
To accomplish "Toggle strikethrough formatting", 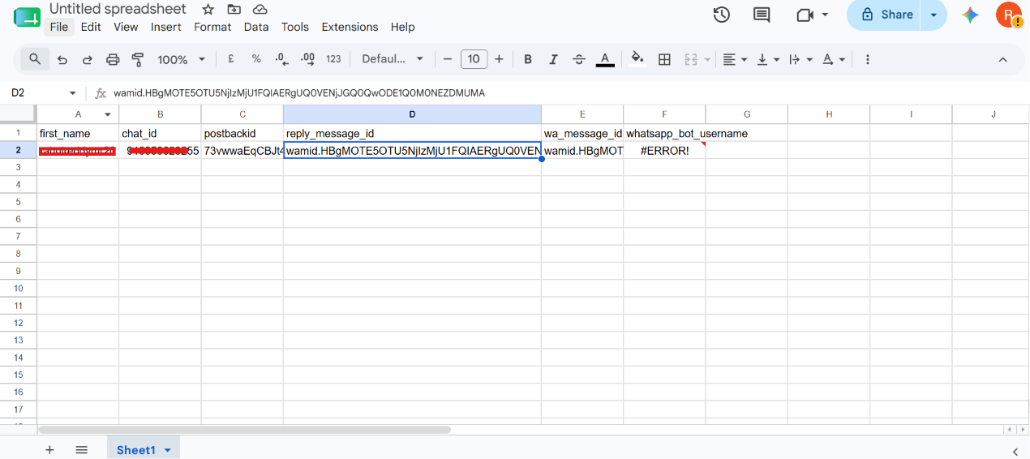I will 579,59.
